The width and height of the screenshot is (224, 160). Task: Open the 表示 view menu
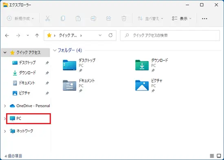[x=182, y=18]
